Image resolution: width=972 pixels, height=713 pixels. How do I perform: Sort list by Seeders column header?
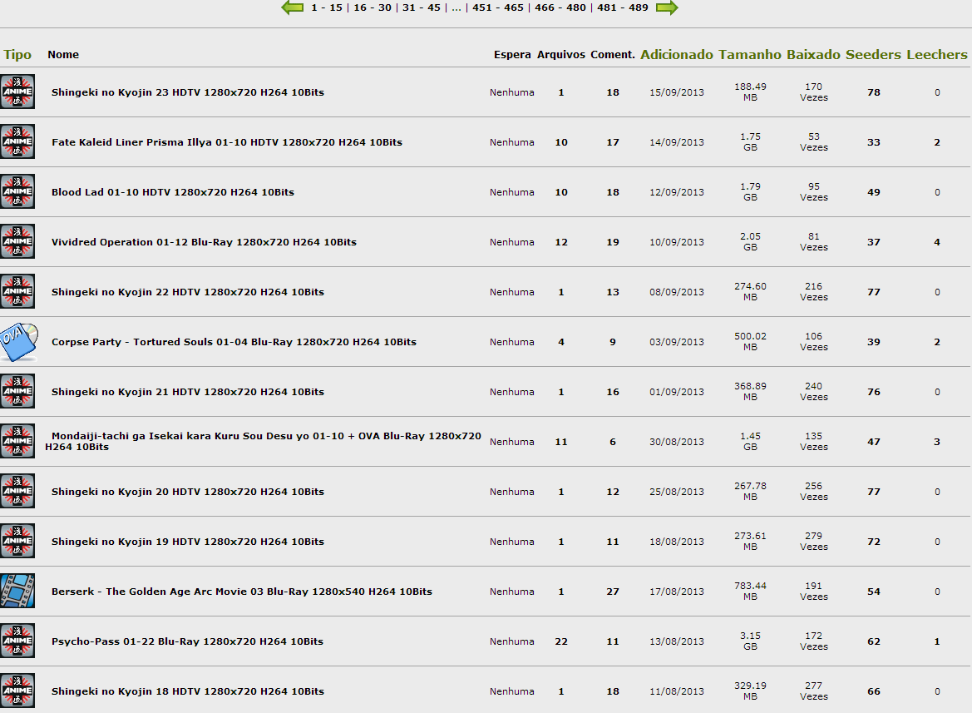(873, 55)
